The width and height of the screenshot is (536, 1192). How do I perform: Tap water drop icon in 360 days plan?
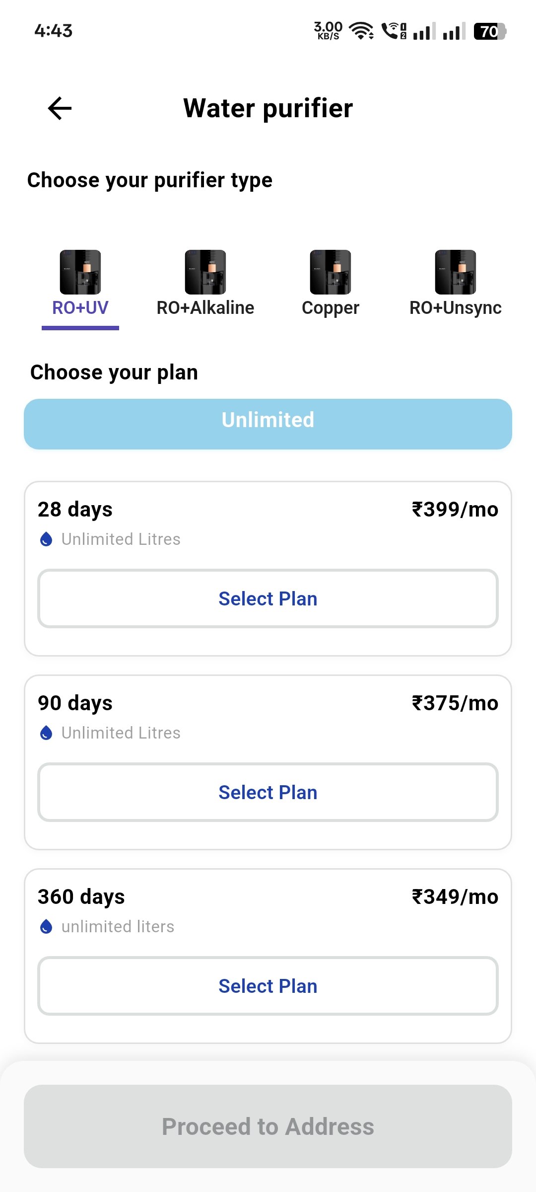tap(46, 926)
